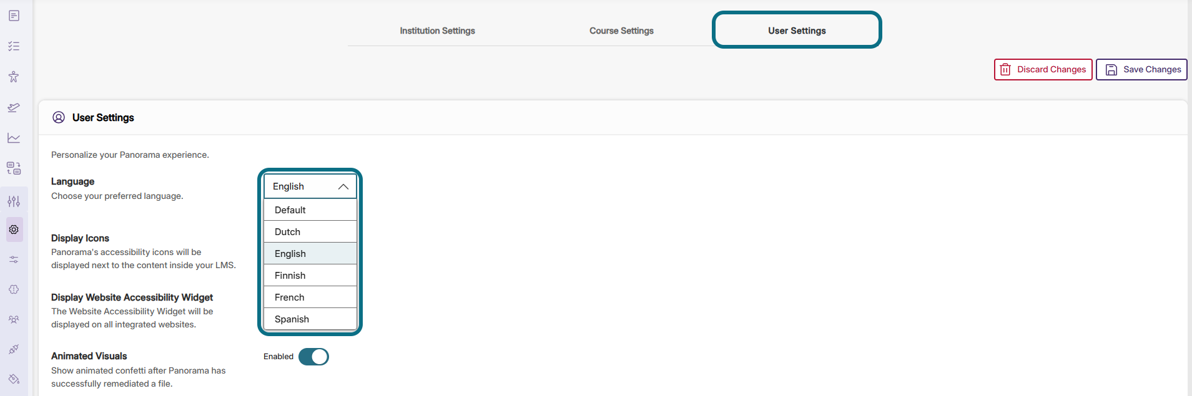Click 'Choose your preferred language.' description
1192x396 pixels.
pos(117,196)
